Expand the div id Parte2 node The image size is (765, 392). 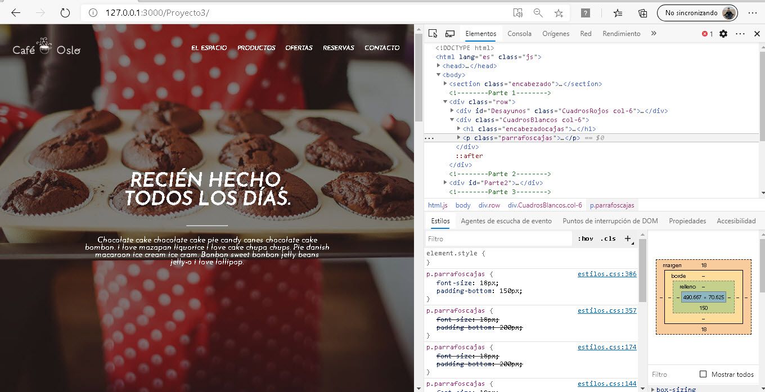click(445, 183)
